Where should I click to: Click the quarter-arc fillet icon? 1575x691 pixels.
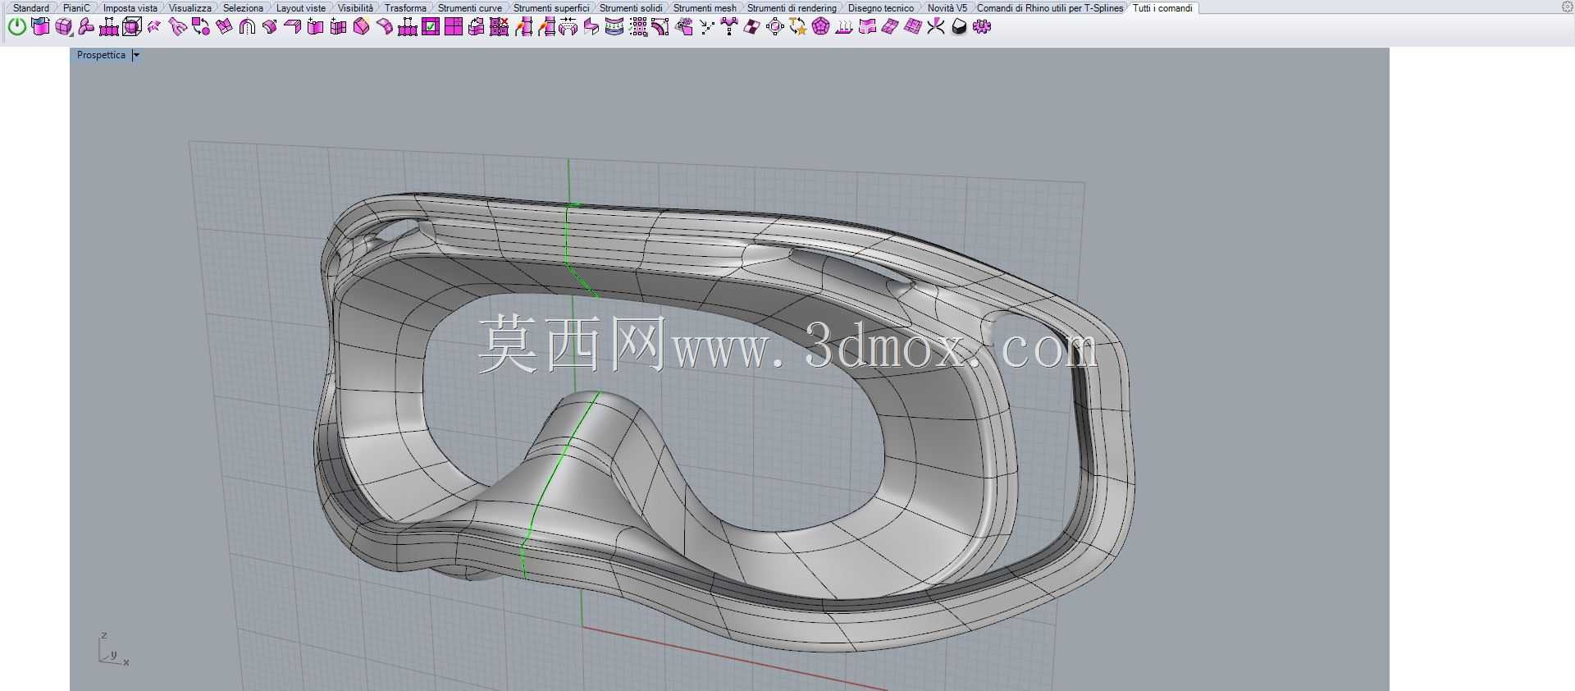click(x=660, y=27)
